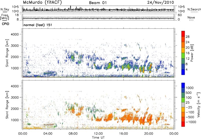Click the 'Freq. [MHz]' label
Image resolution: width=201 pixels, height=139 pixels.
5,17
